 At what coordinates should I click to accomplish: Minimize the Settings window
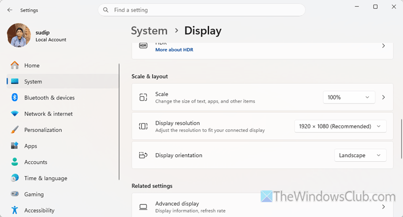click(x=357, y=7)
